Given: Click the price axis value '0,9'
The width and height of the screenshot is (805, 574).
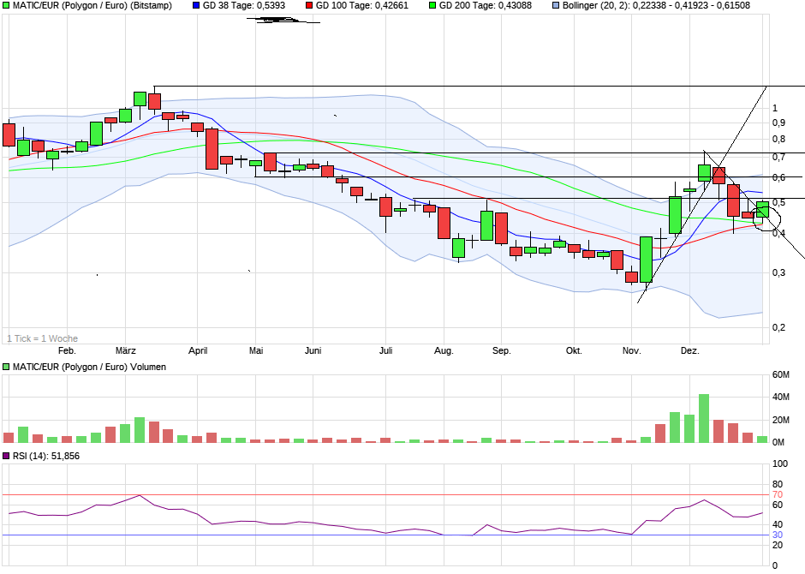Looking at the screenshot, I should (x=778, y=123).
